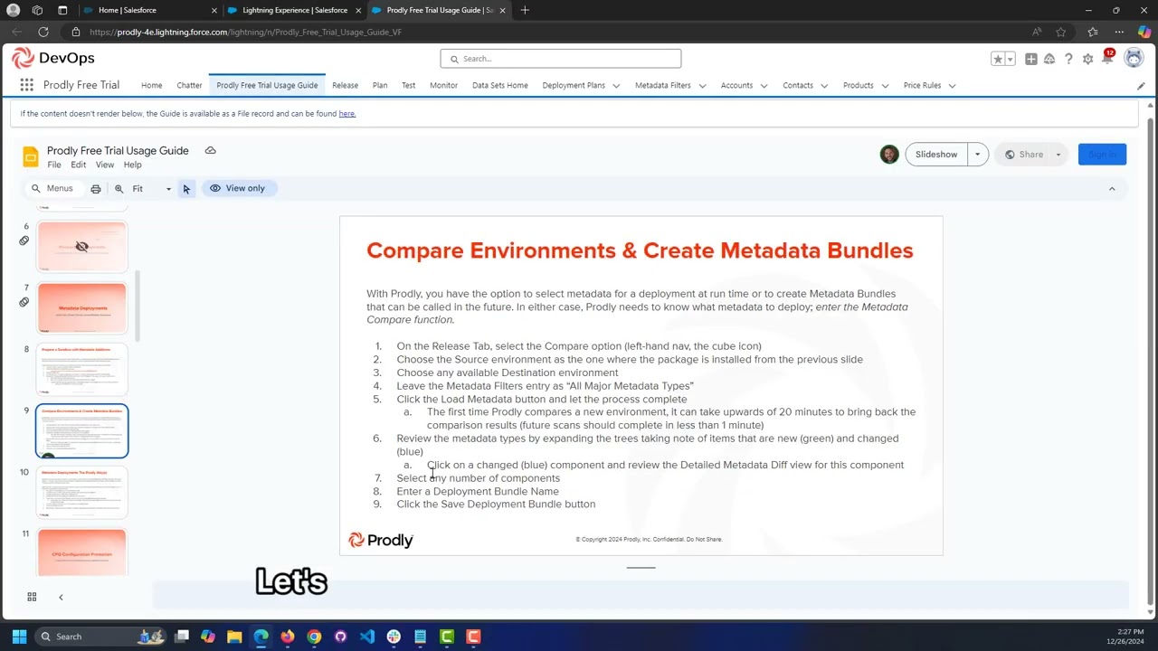Open the Monitor tab
The height and width of the screenshot is (651, 1158).
pos(443,85)
